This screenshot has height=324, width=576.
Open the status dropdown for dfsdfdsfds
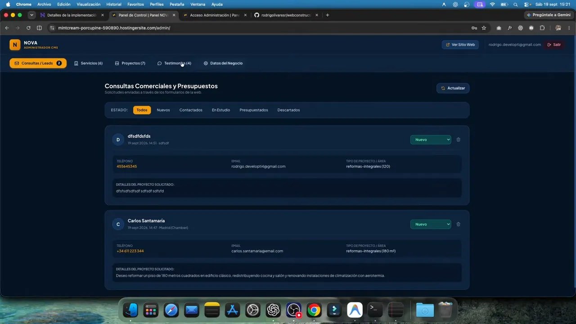[x=431, y=139]
